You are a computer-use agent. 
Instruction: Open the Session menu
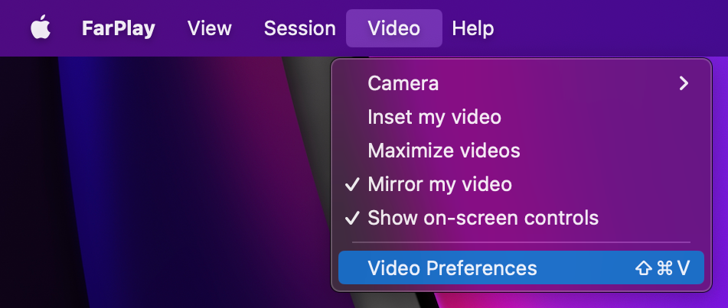(299, 29)
